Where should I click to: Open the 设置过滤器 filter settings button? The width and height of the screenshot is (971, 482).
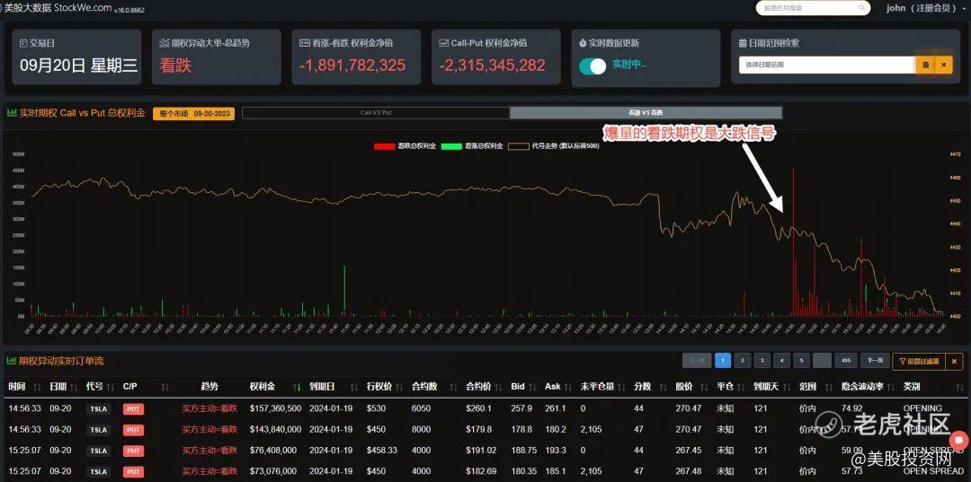click(x=919, y=361)
